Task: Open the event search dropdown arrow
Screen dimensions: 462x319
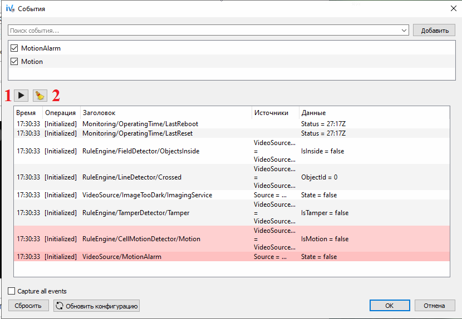Action: (404, 31)
